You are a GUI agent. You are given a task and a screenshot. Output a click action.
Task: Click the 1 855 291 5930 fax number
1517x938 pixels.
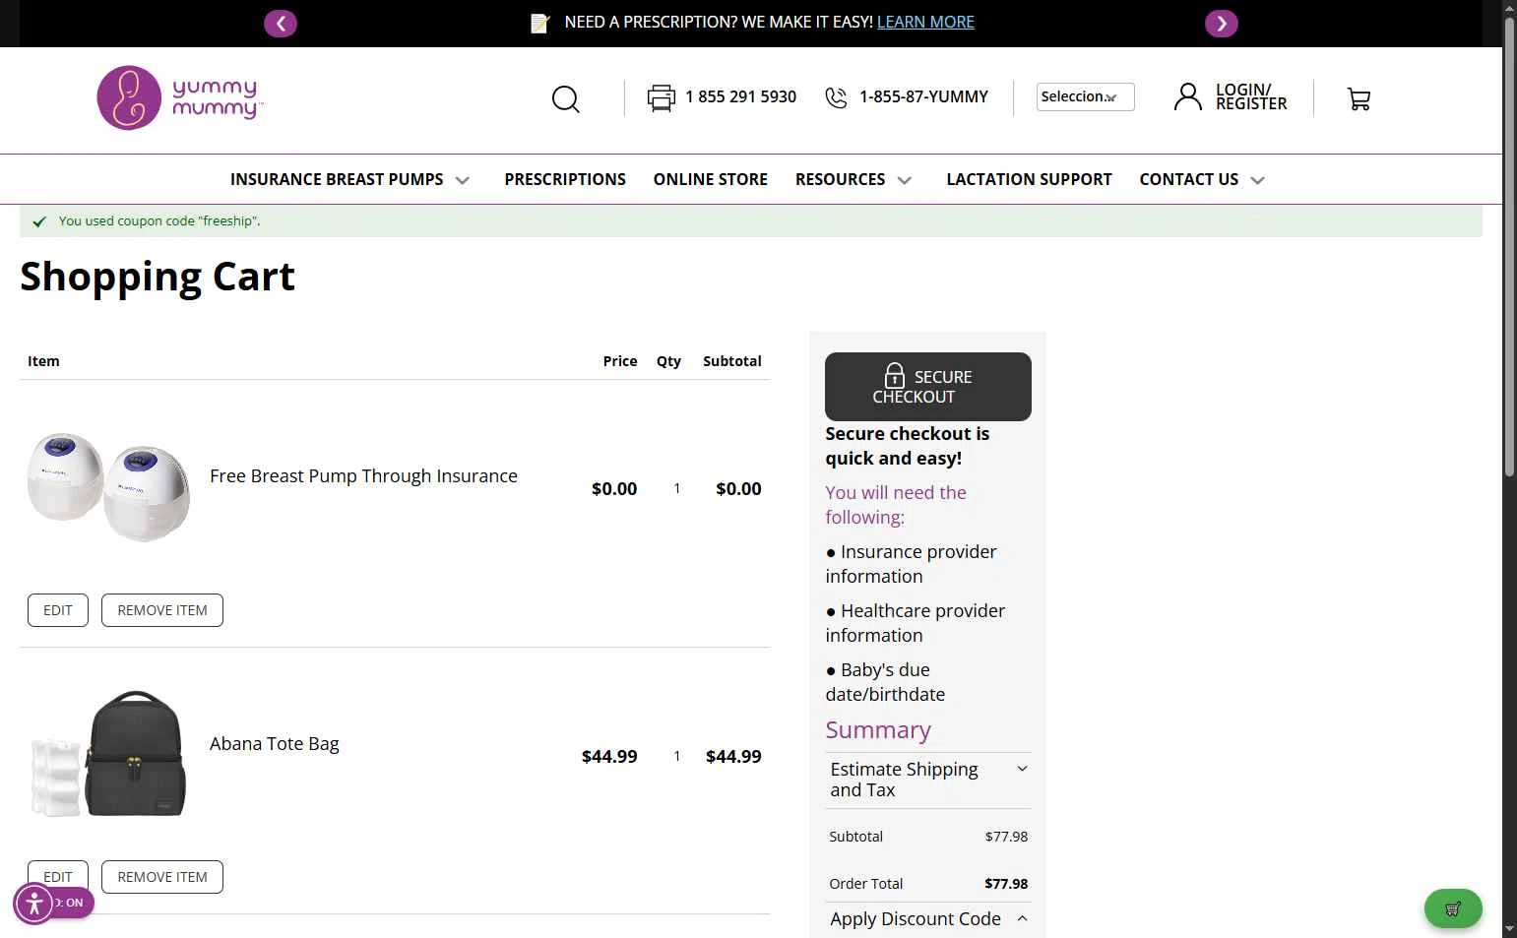coord(740,96)
